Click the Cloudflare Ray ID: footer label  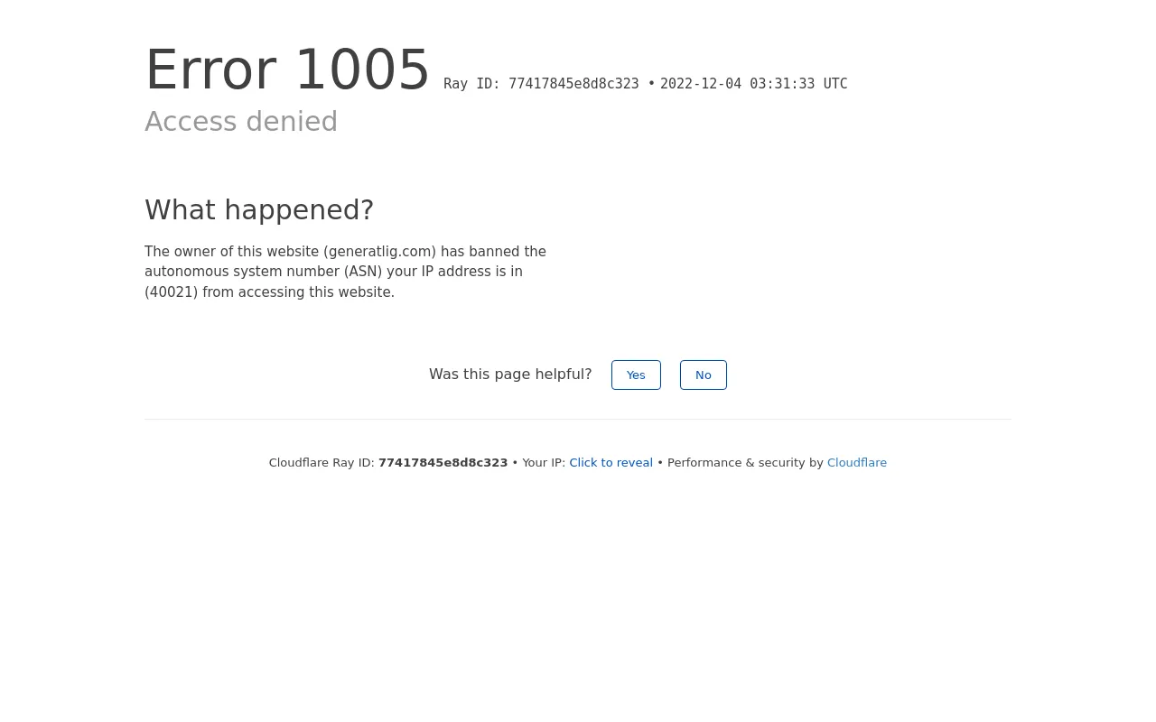(322, 463)
